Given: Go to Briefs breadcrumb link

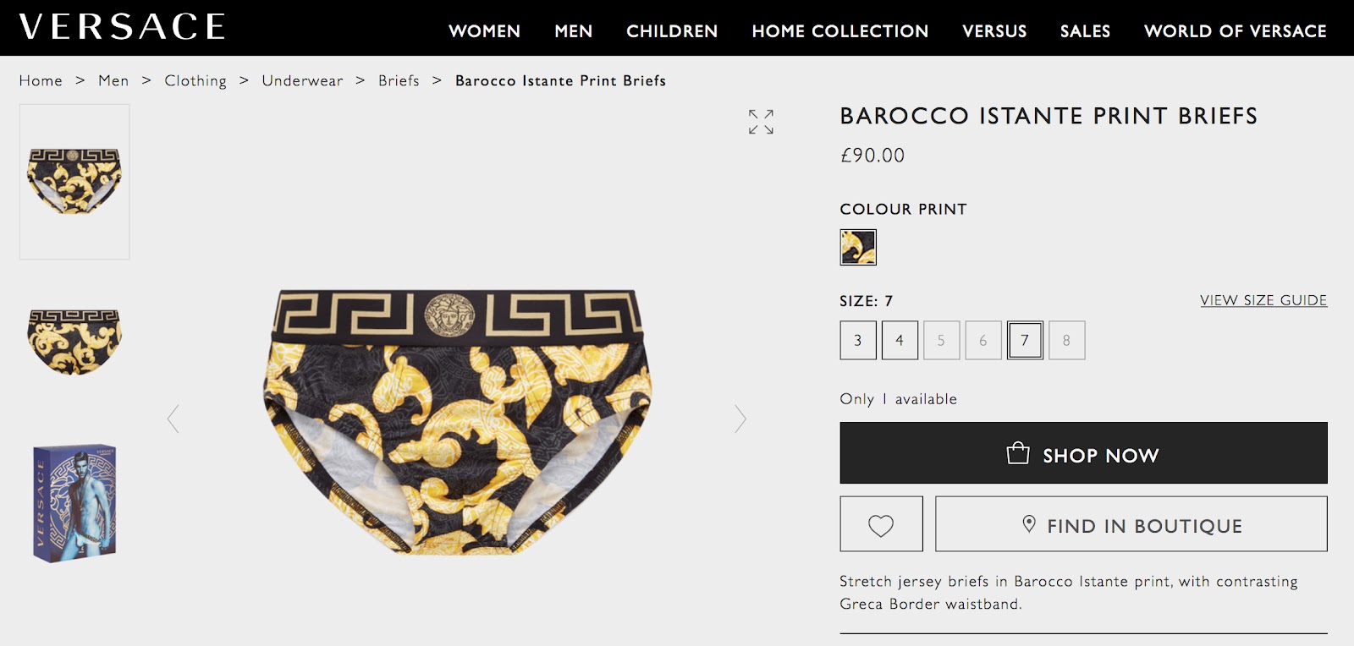Looking at the screenshot, I should click(399, 80).
